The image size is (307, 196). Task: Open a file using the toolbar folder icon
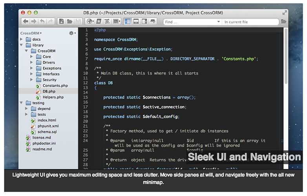(x=70, y=22)
